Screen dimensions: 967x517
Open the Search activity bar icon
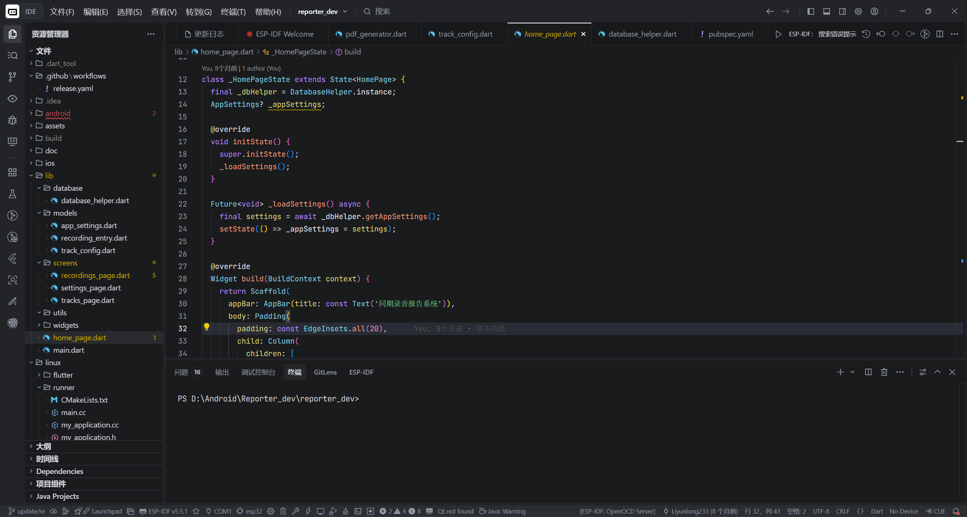12,56
